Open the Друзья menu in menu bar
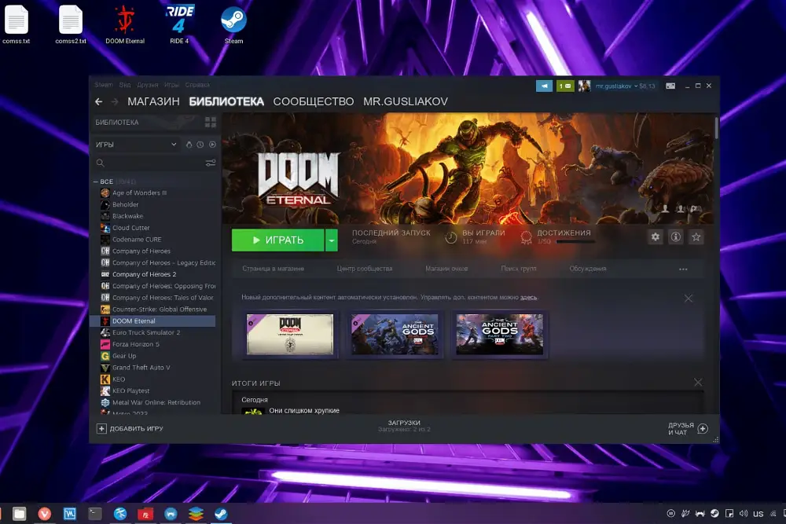This screenshot has height=524, width=786. [147, 85]
